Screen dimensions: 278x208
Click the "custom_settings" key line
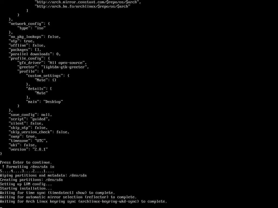point(48,76)
